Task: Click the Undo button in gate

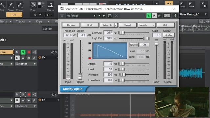Action: click(x=90, y=25)
